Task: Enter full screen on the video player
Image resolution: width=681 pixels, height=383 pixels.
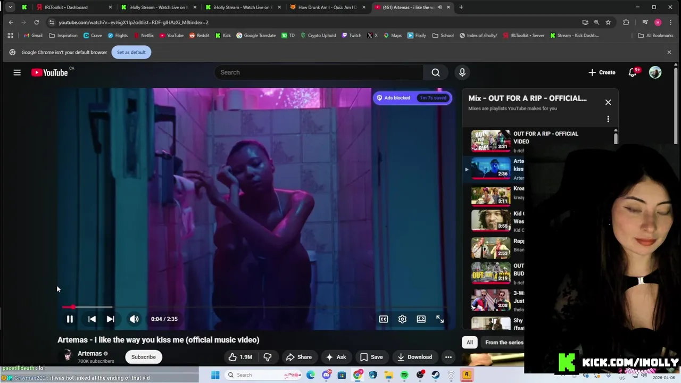Action: pos(440,319)
